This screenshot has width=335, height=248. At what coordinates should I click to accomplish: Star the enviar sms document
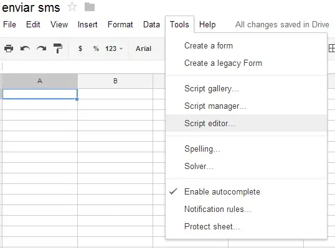coord(72,7)
